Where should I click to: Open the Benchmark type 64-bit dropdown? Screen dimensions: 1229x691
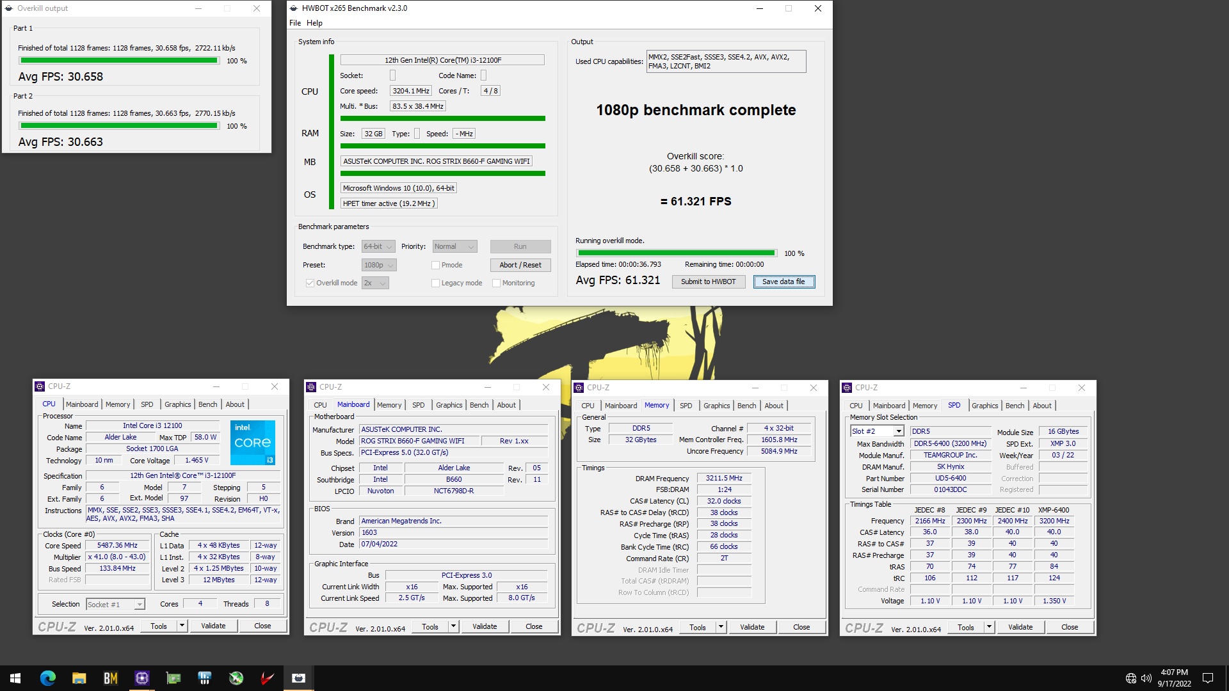point(378,246)
